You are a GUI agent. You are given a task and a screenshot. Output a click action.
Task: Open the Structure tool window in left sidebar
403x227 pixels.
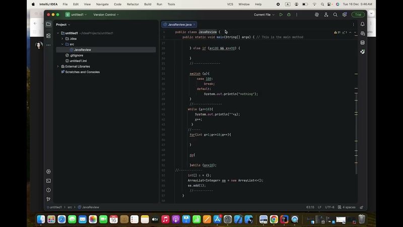pos(48,36)
